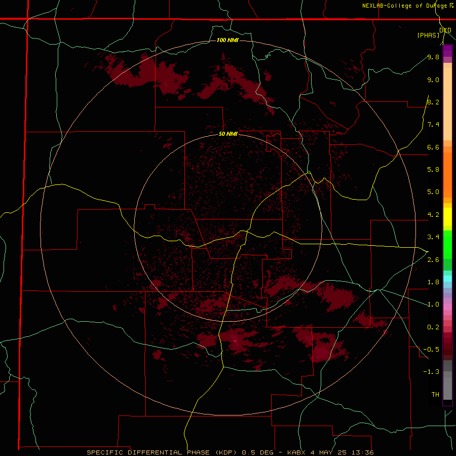Click the 3.4 scale label
The height and width of the screenshot is (456, 456).
pos(433,237)
